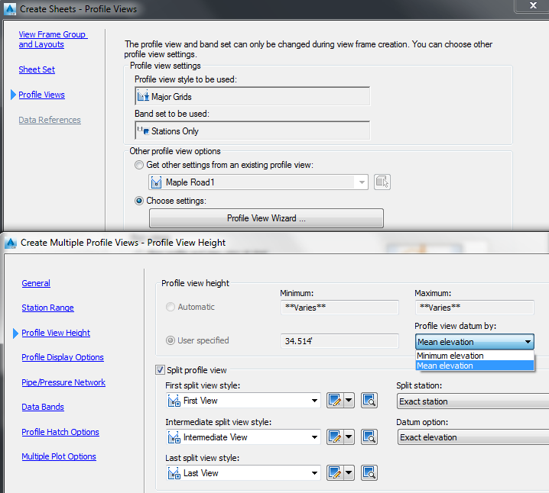Open style detail icon for Intermediate View

coord(369,437)
